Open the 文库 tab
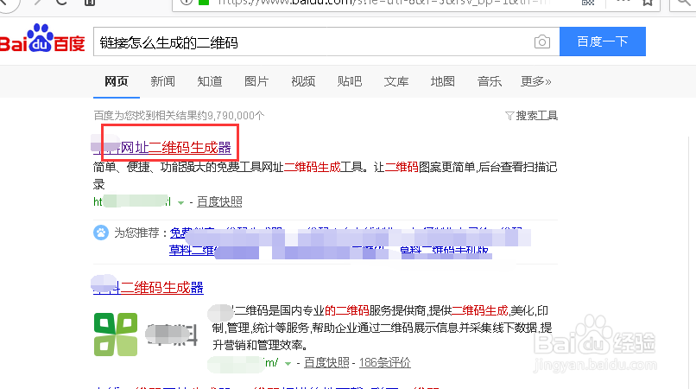Viewport: 696px width, 389px height. pyautogui.click(x=396, y=81)
